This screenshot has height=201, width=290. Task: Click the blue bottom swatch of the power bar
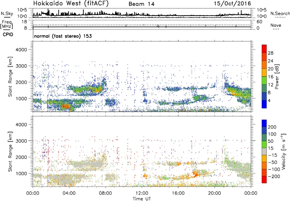(x=264, y=104)
